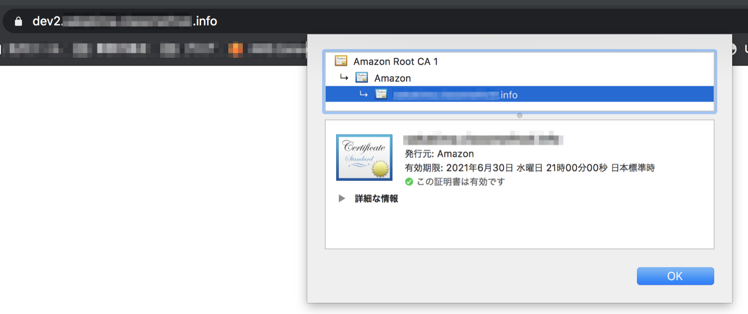Image resolution: width=748 pixels, height=314 pixels.
Task: Click the leaf certificate icon in highlighted row
Action: tap(381, 94)
